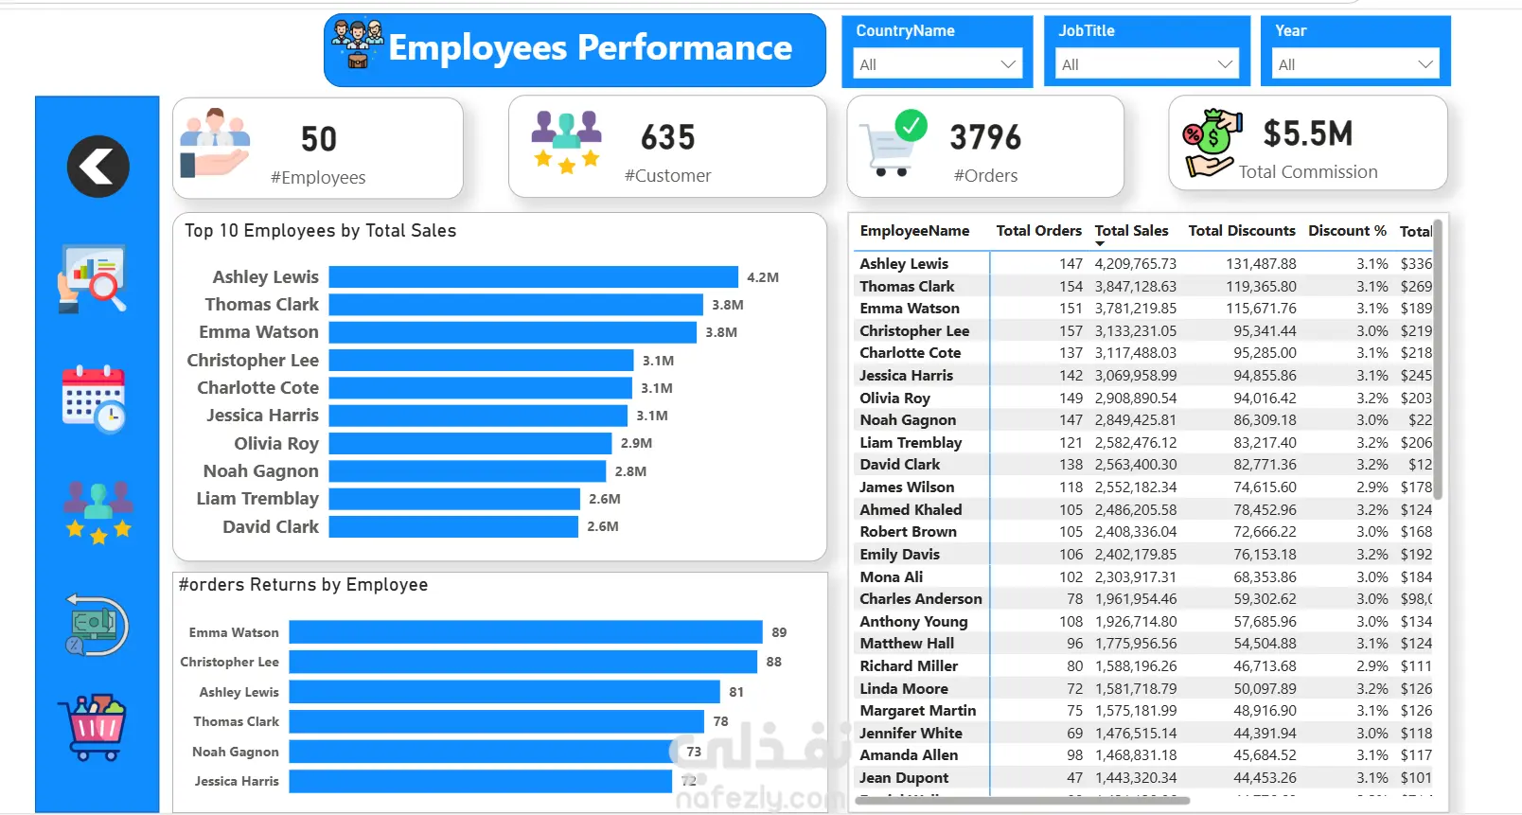Select Ahmed Khaled name in table
The image size is (1522, 815).
[911, 510]
